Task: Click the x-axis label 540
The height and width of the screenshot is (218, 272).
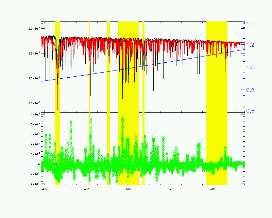Action: pyautogui.click(x=171, y=189)
